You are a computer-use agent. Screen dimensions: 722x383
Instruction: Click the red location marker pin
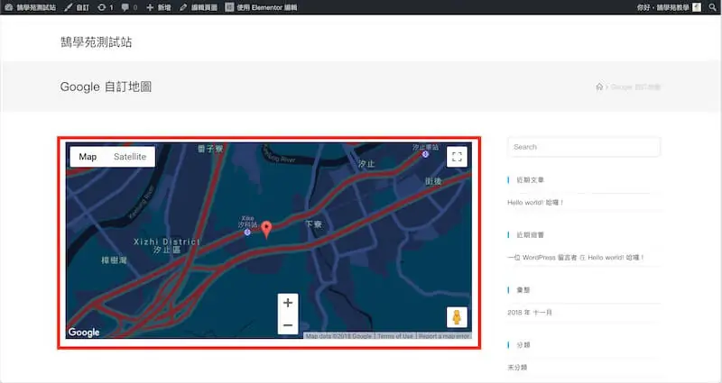266,229
